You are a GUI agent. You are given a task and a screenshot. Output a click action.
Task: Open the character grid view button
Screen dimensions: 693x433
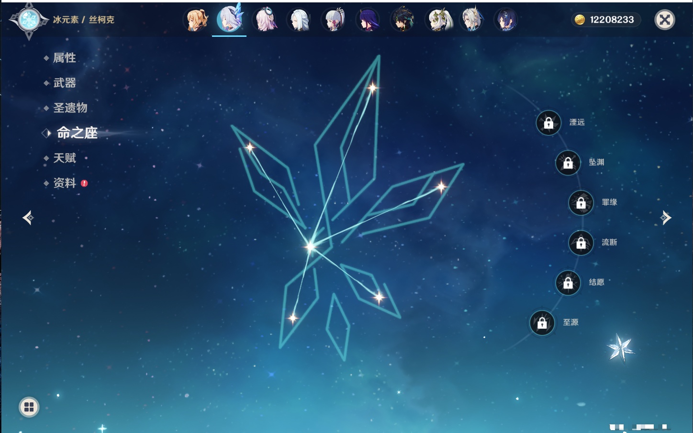pos(29,407)
